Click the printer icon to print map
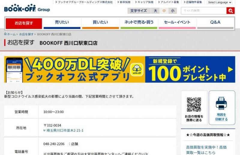The image size is (240, 155). (x=221, y=103)
